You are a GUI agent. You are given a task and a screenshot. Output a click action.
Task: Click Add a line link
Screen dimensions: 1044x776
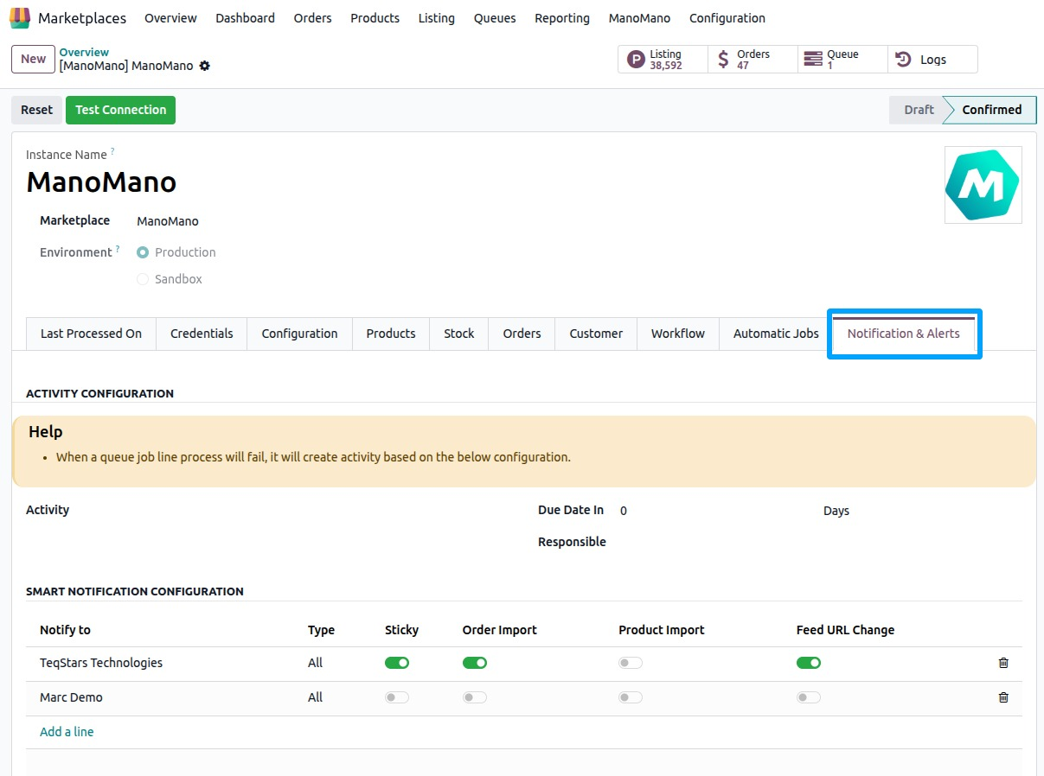click(x=67, y=732)
